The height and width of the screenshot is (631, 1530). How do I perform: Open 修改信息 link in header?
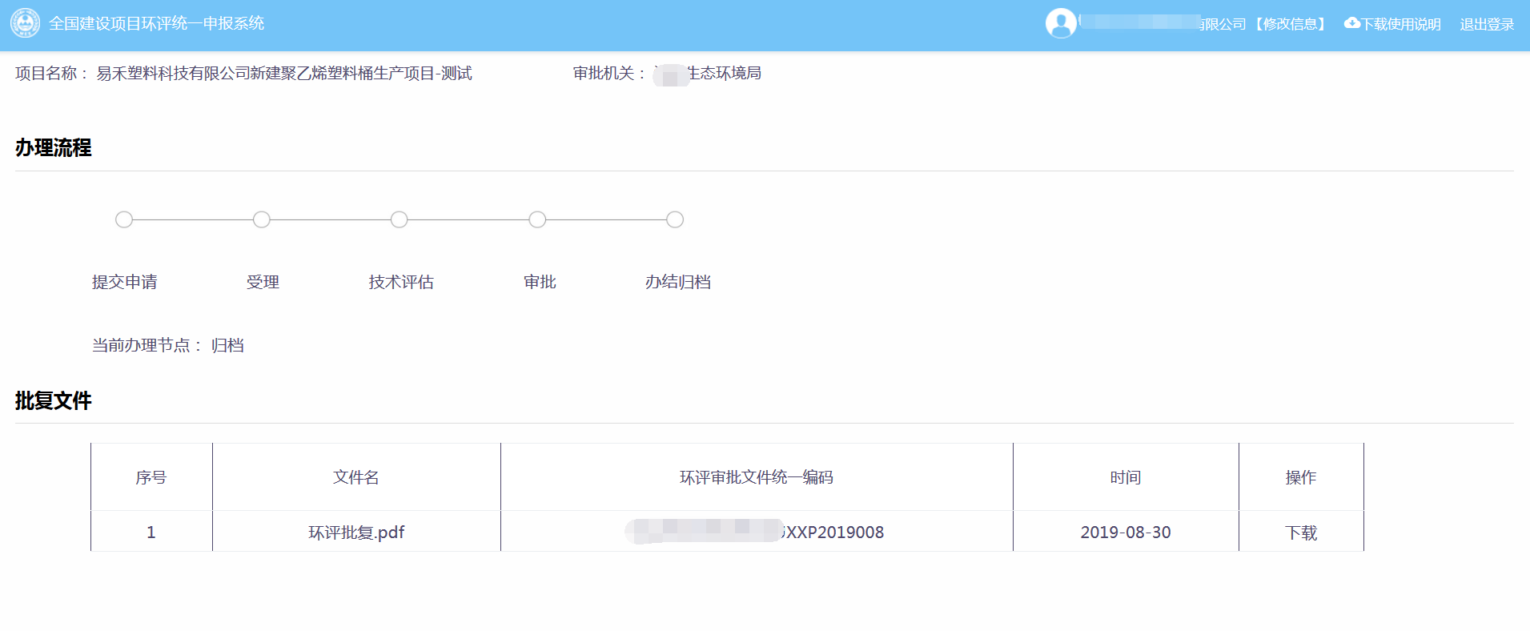[1290, 24]
